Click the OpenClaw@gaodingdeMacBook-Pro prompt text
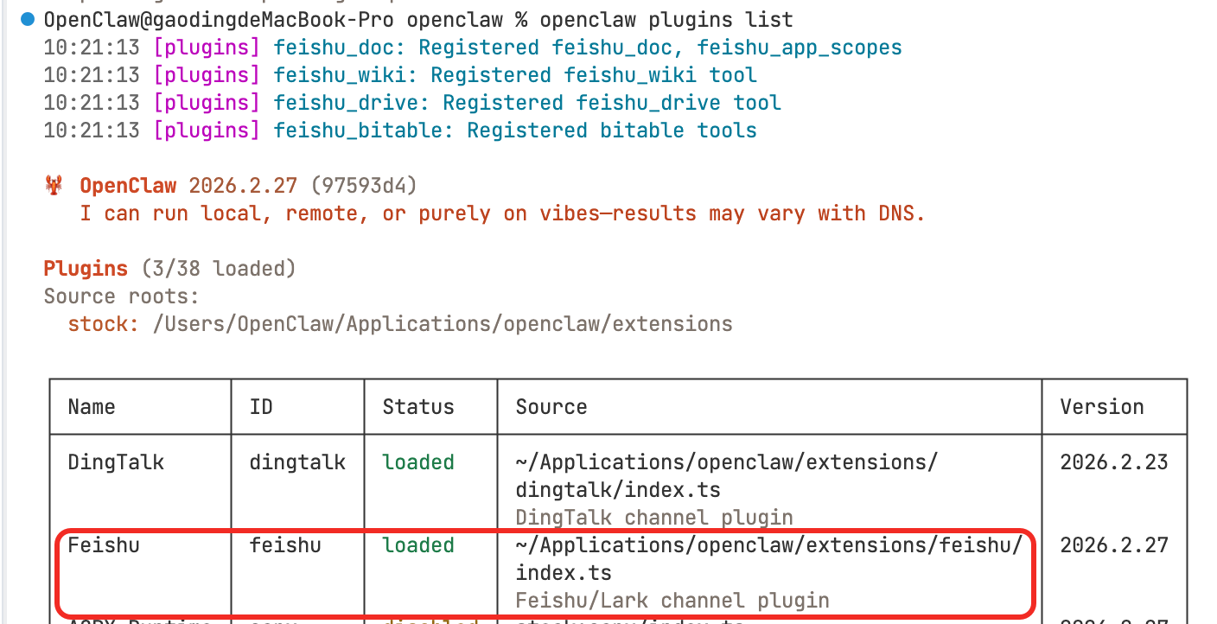Viewport: 1217px width, 624px height. point(220,20)
